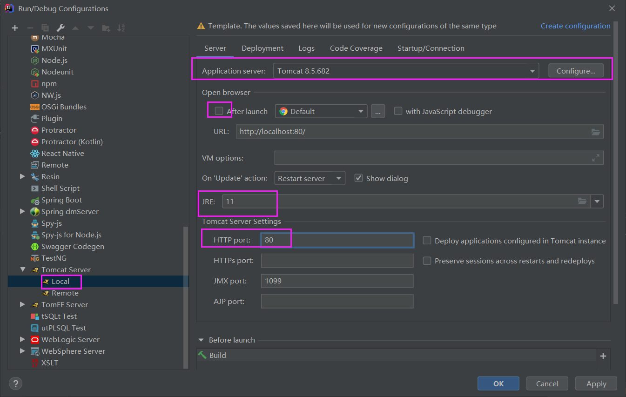Browse JRE path folder icon

coord(582,201)
